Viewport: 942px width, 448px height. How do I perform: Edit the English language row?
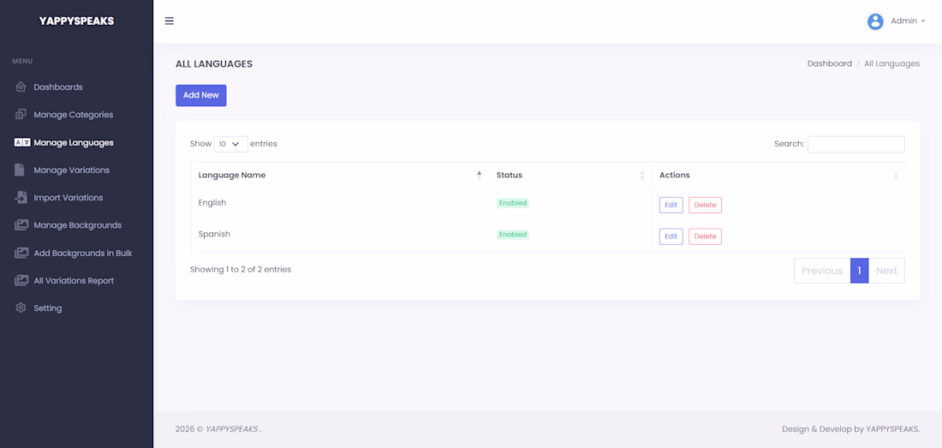tap(671, 205)
